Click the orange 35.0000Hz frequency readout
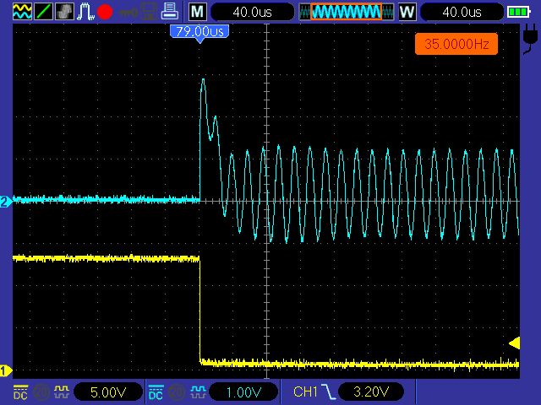The width and height of the screenshot is (541, 405). point(456,44)
